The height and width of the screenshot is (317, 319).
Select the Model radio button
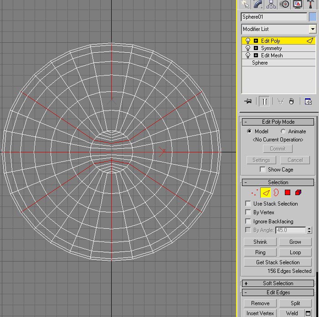click(249, 131)
